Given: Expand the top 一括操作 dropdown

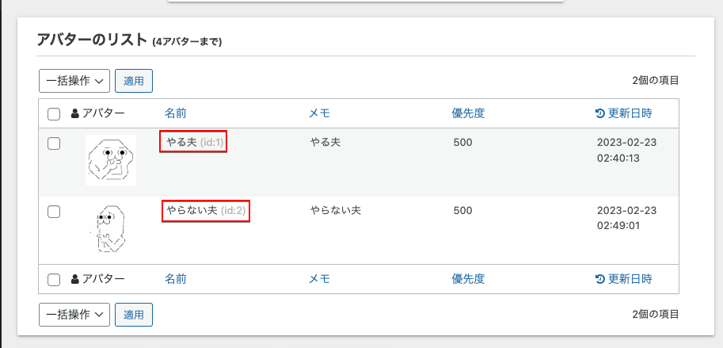Looking at the screenshot, I should point(74,81).
